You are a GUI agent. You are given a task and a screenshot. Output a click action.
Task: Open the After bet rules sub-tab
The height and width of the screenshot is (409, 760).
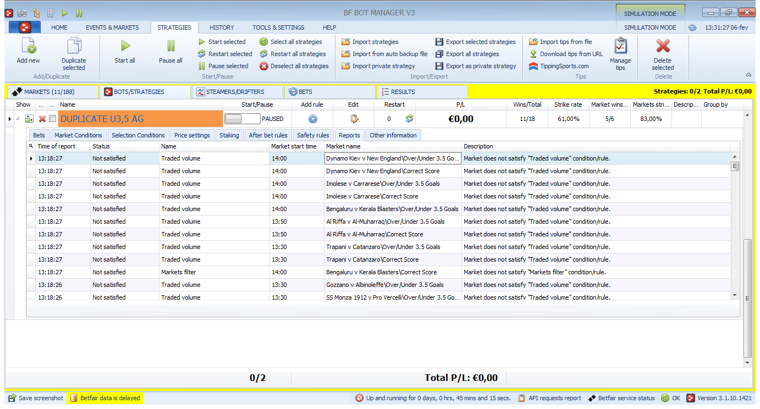coord(268,135)
